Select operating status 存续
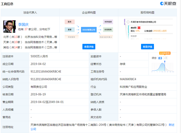This screenshot has width=181, height=133. point(123,64)
